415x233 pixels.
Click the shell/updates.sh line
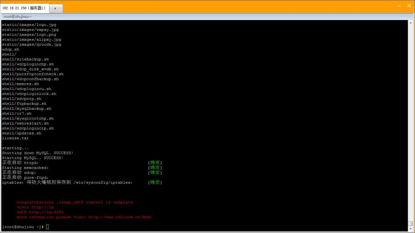point(22,133)
